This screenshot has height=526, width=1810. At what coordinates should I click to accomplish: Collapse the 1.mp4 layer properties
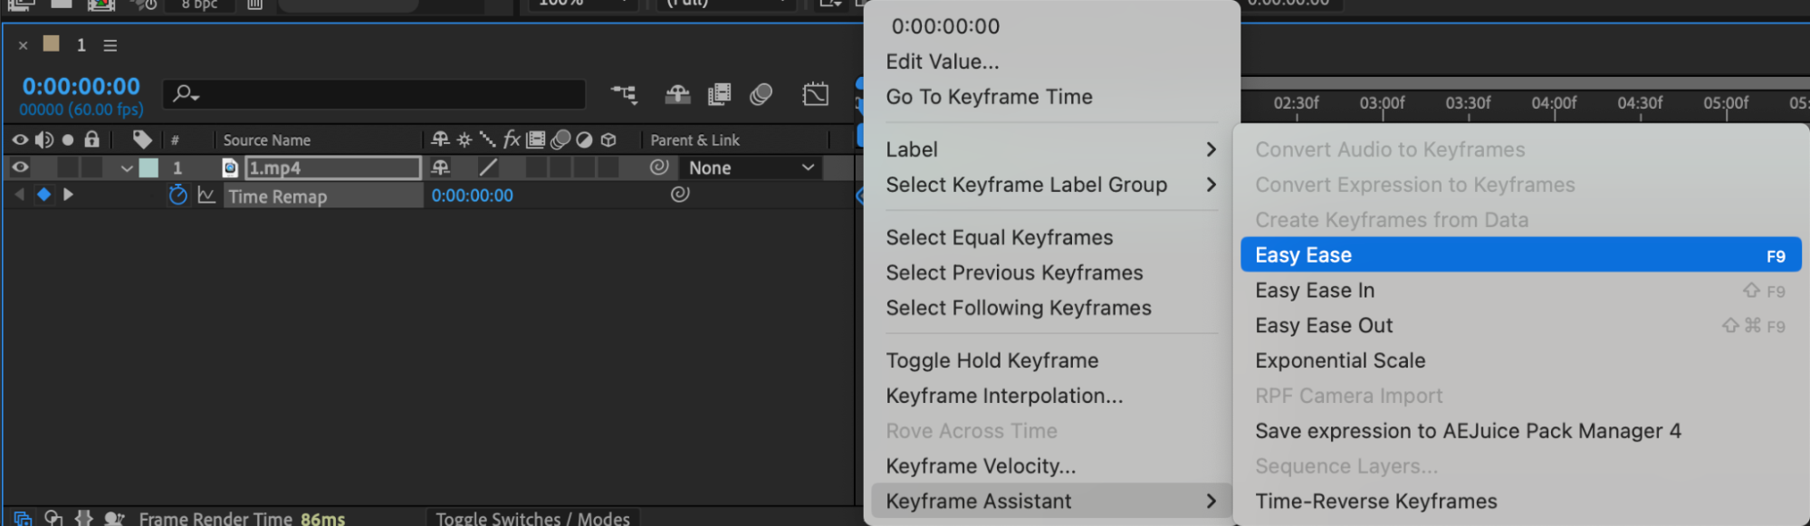pyautogui.click(x=127, y=168)
